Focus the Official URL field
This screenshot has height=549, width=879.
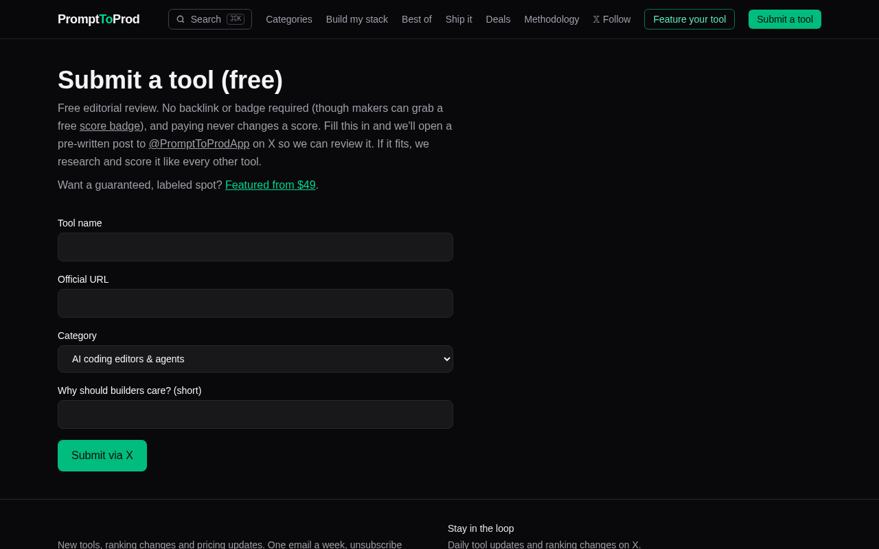pyautogui.click(x=255, y=303)
